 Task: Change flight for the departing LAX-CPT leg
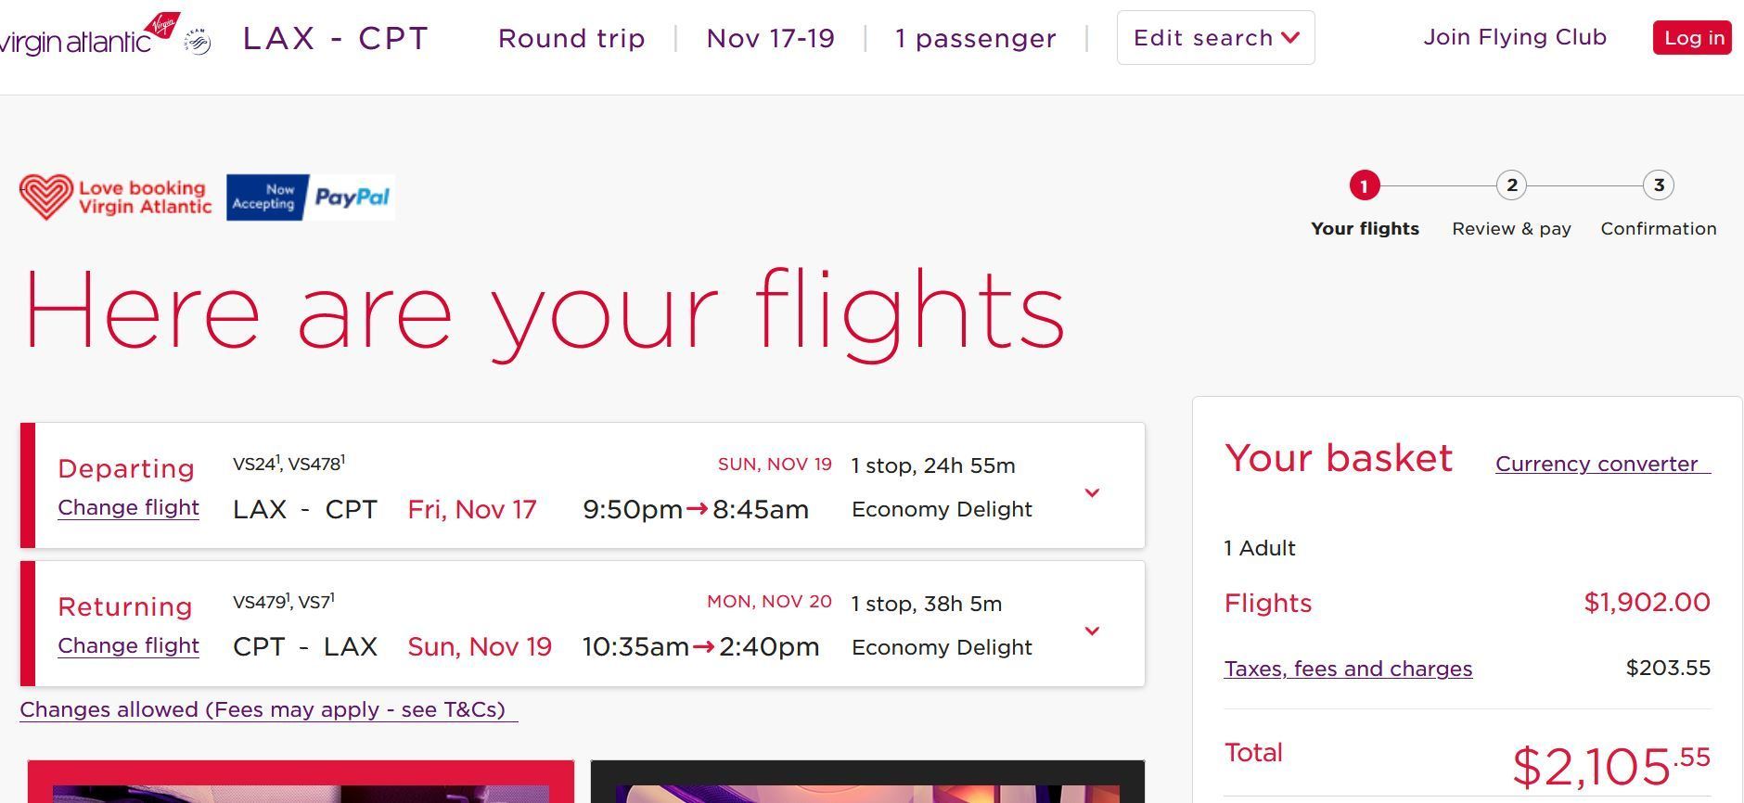point(128,507)
